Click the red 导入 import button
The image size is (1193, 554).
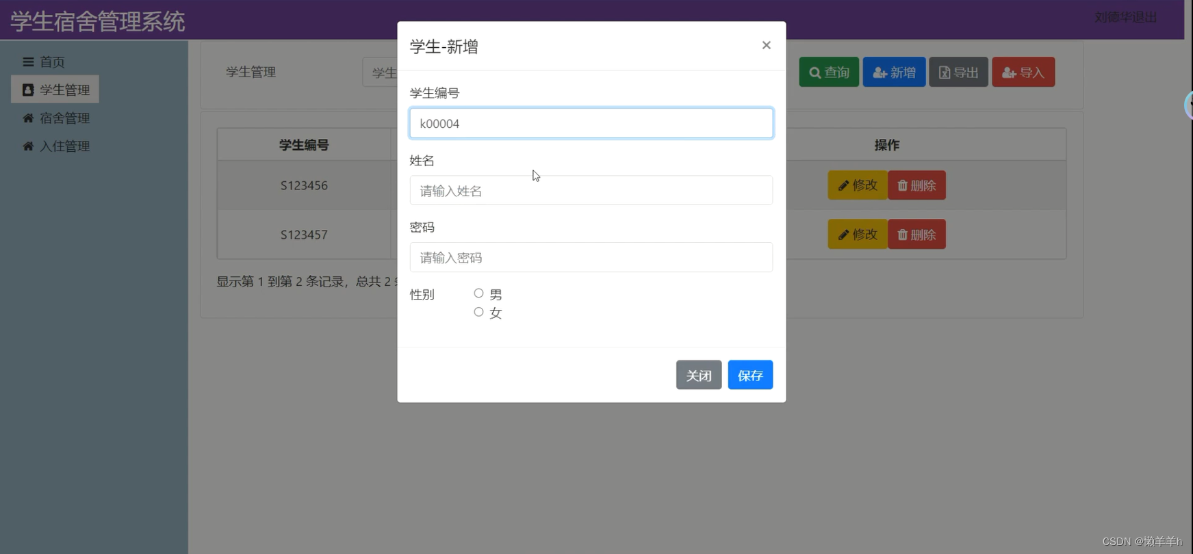click(1023, 72)
